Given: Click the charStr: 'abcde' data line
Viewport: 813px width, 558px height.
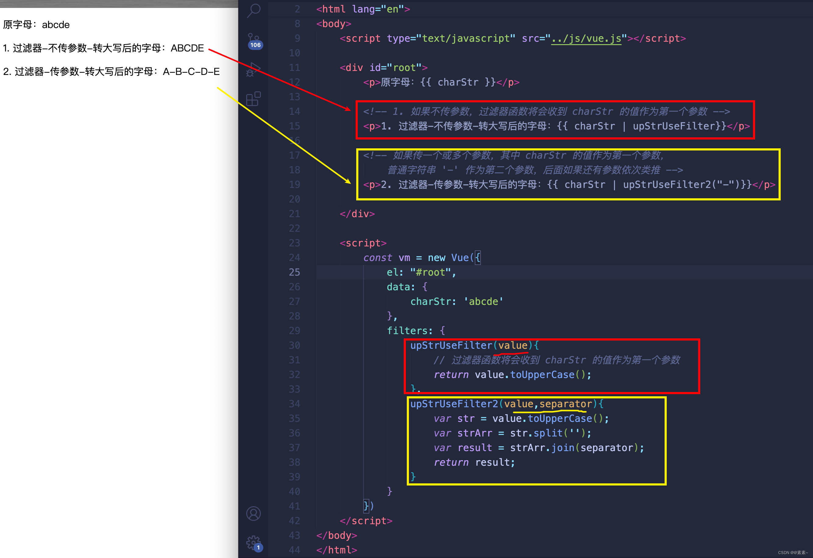Looking at the screenshot, I should (x=456, y=301).
